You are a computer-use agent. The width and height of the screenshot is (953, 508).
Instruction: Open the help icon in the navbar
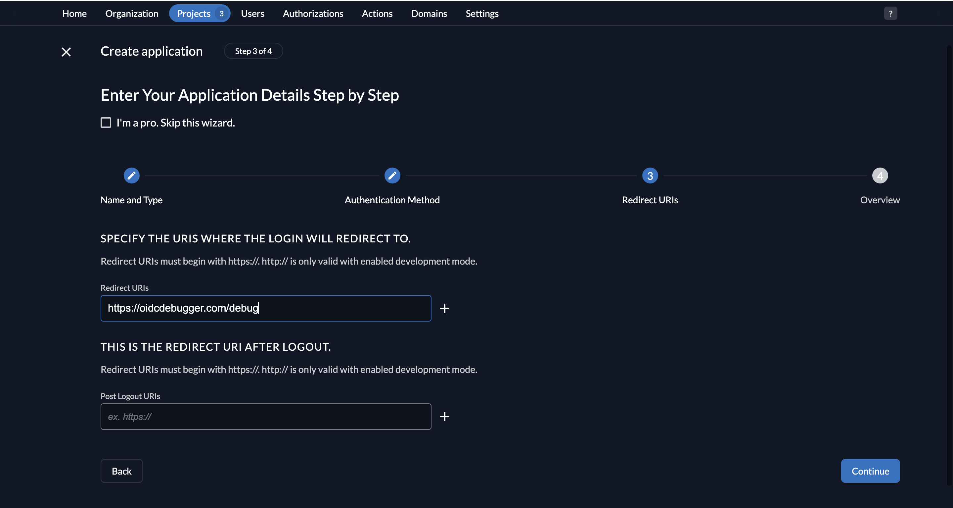pos(891,13)
